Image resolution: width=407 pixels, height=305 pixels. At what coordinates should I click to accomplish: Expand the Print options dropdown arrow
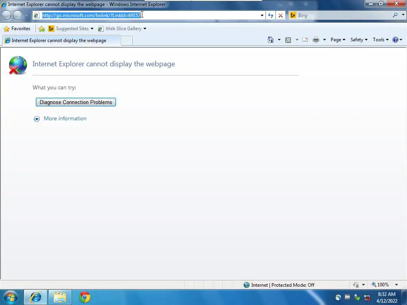point(324,40)
